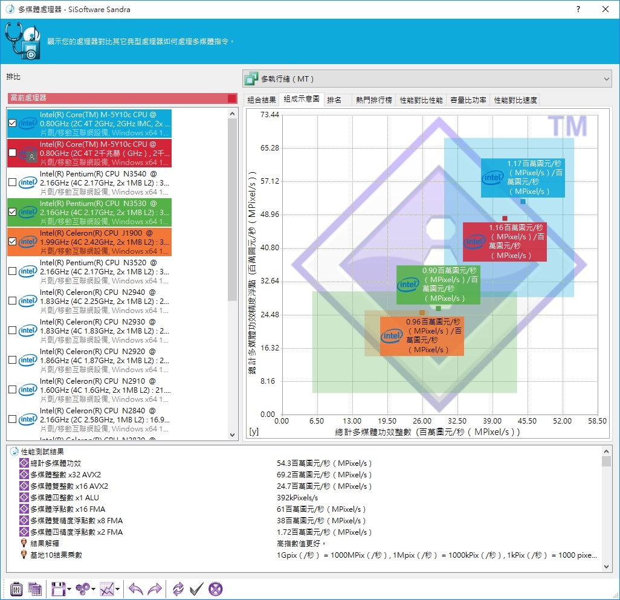Image resolution: width=620 pixels, height=600 pixels.
Task: Switch to the 性能對比性能 tab
Action: [421, 100]
